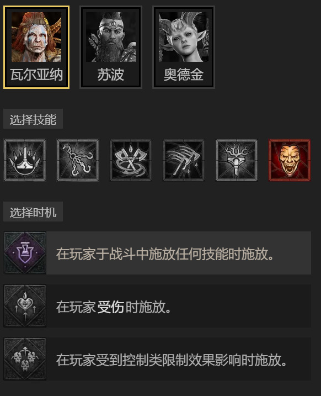
Task: Click the 选择时机 section label
Action: [33, 212]
